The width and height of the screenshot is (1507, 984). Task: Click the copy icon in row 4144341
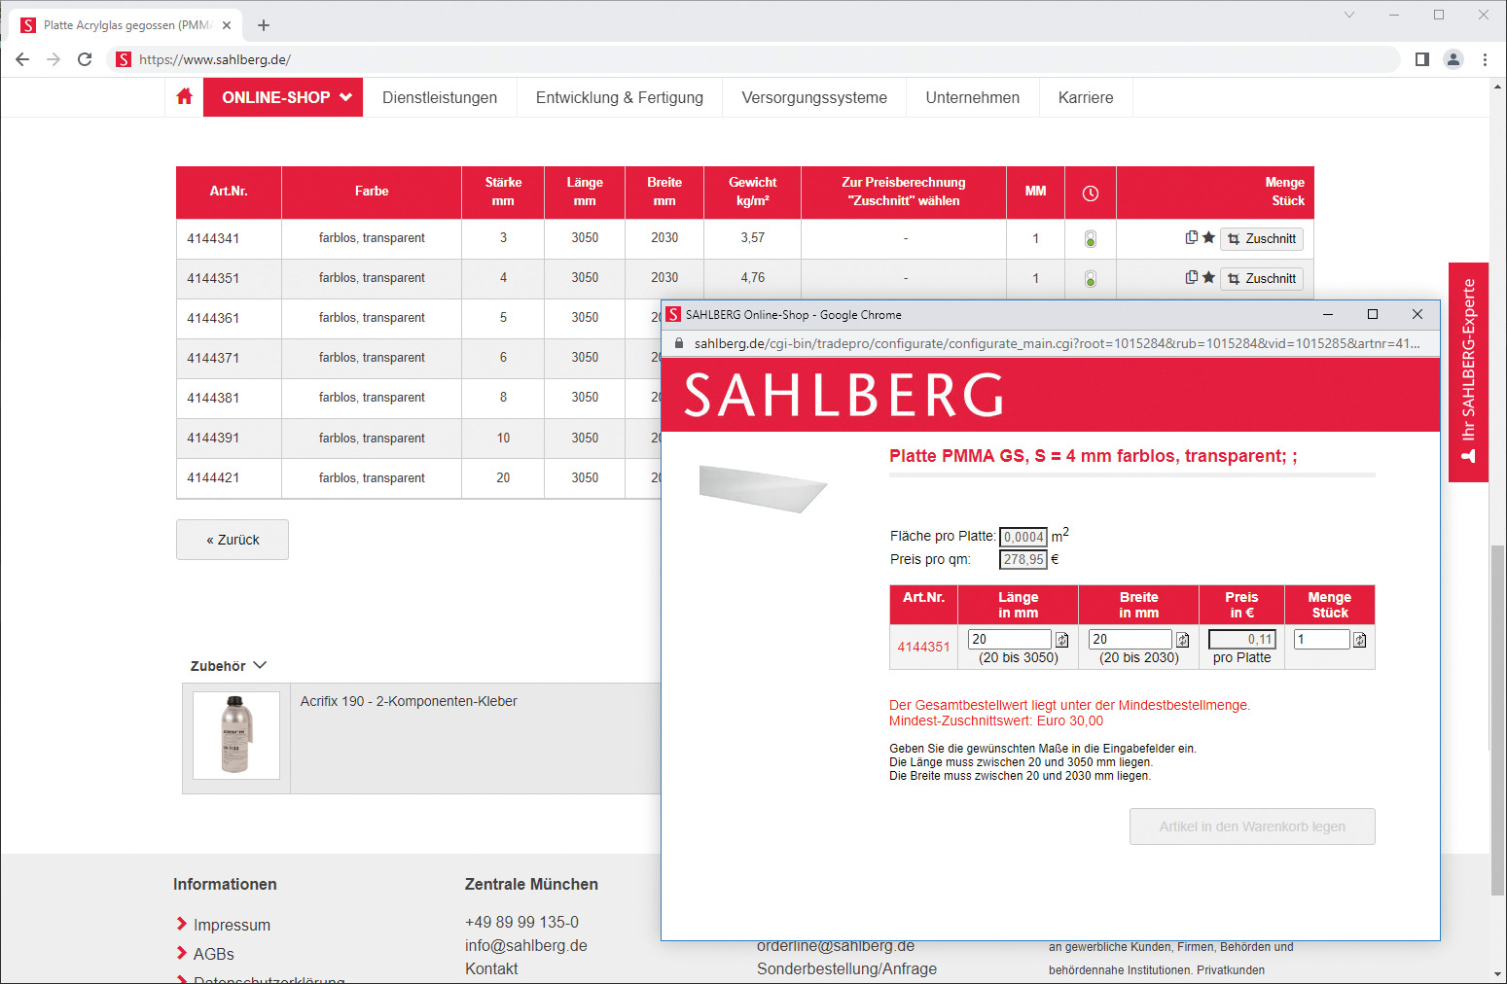coord(1191,237)
